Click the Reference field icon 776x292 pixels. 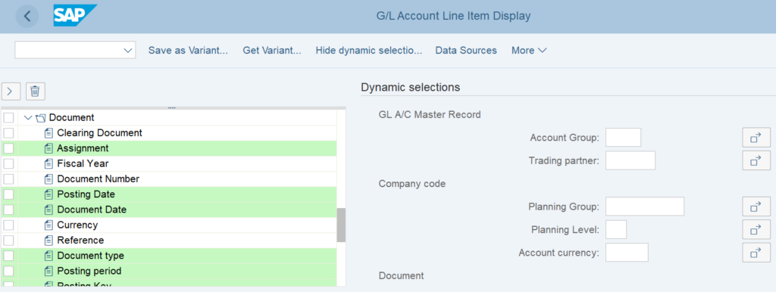48,241
